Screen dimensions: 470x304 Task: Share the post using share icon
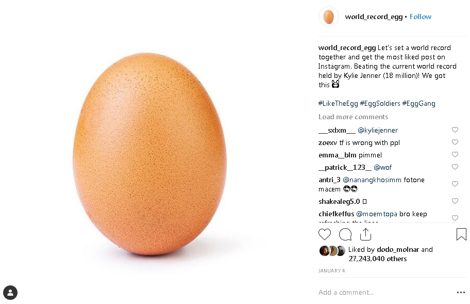(365, 234)
